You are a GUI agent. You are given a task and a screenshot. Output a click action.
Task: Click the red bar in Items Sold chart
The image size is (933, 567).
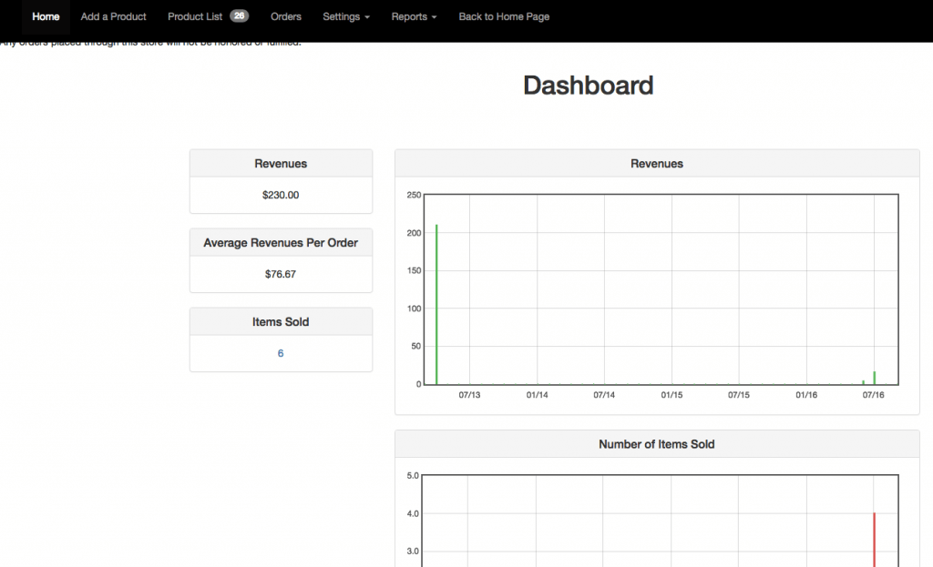point(874,540)
